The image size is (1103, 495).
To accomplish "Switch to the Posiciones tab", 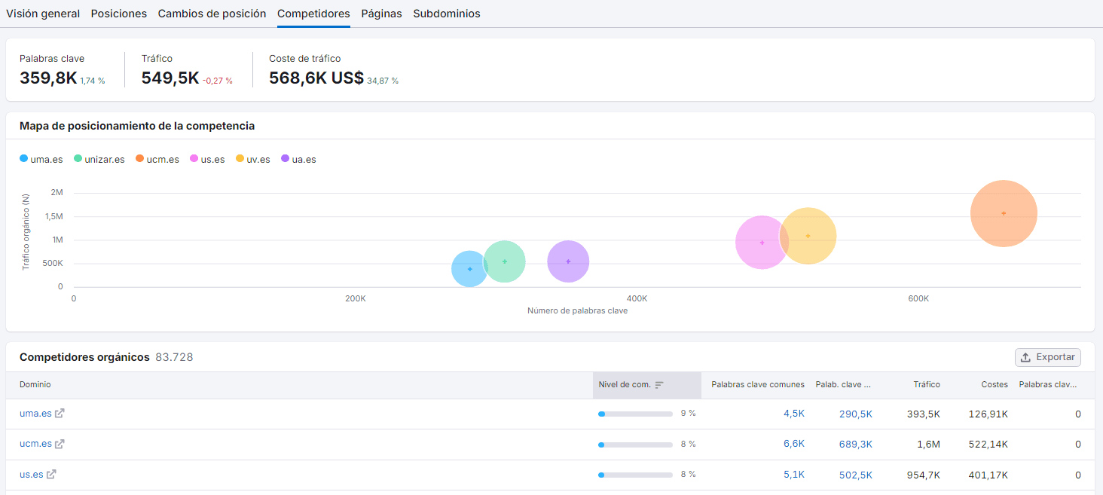I will click(x=119, y=14).
